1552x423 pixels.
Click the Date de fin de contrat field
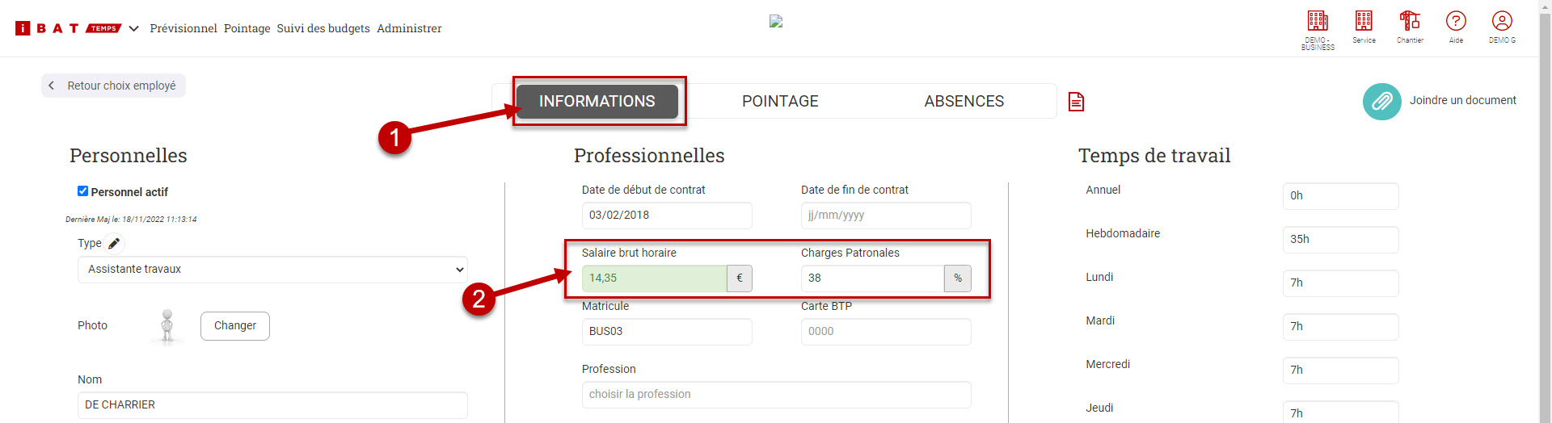tap(885, 216)
